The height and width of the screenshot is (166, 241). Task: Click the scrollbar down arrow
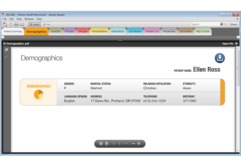[x=237, y=150]
